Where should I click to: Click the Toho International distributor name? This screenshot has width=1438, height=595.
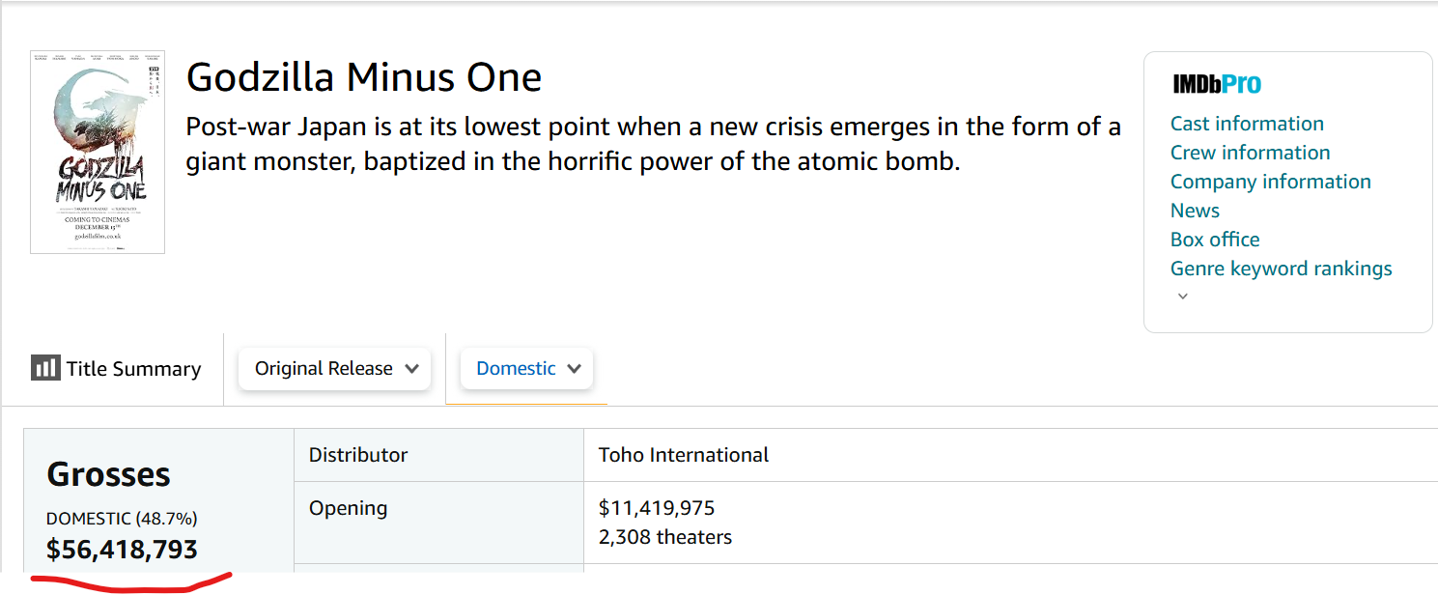pos(684,455)
